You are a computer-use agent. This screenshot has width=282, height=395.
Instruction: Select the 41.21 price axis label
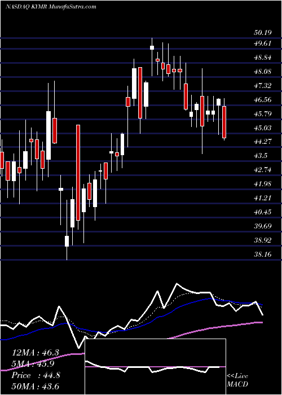(262, 198)
